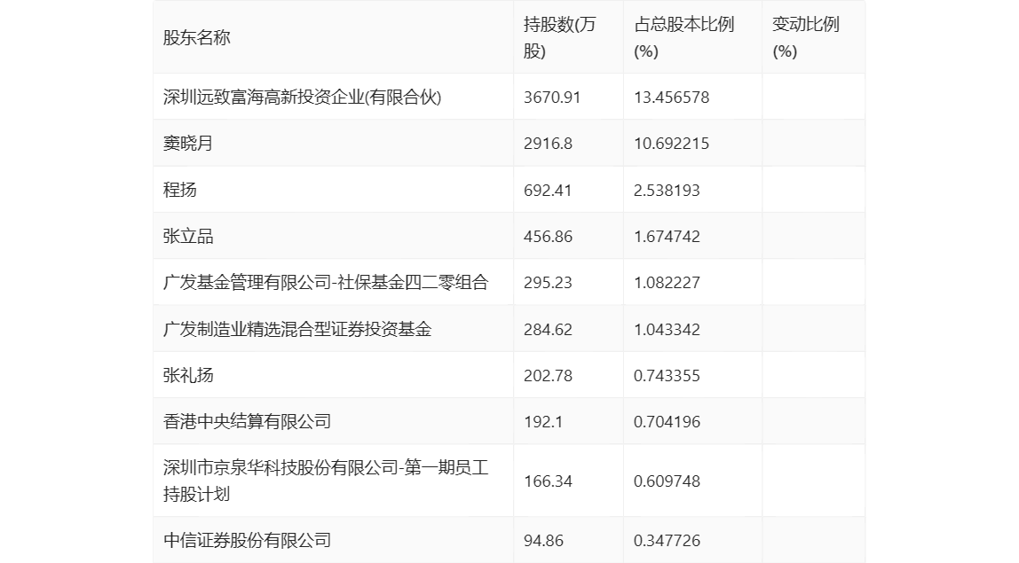This screenshot has width=1019, height=563.
Task: Select shareholder 深圳远致富海高新投资企业(有限合伙)
Action: (x=302, y=97)
